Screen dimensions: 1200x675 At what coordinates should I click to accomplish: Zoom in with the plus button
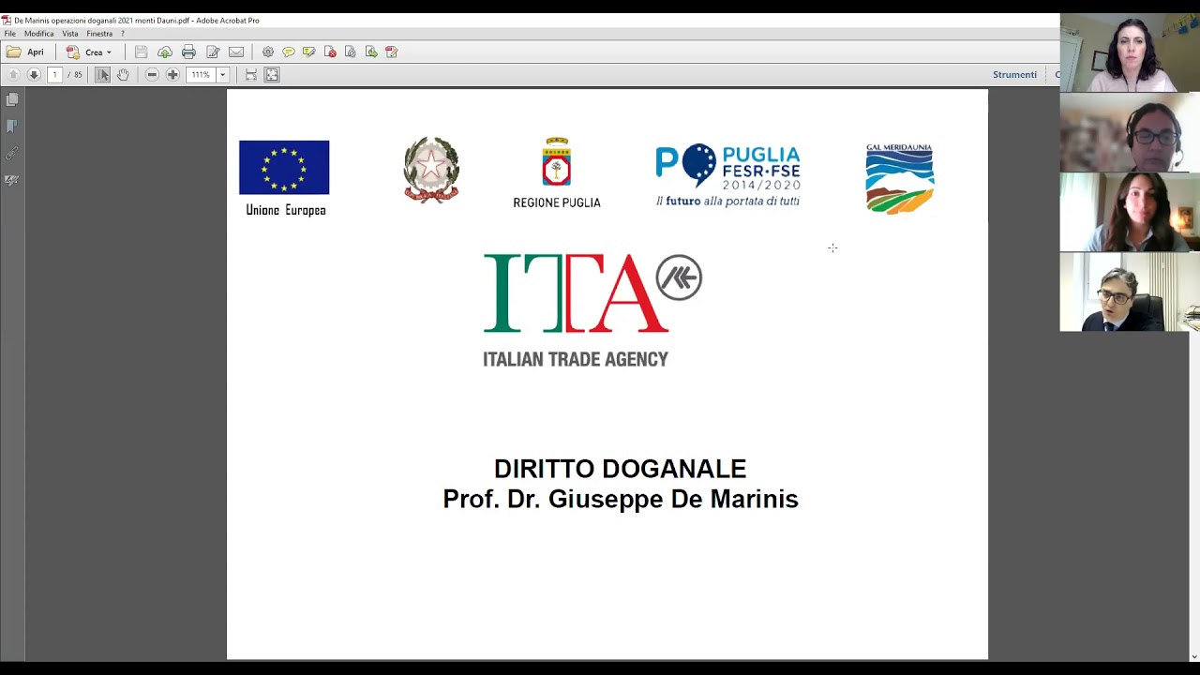172,75
